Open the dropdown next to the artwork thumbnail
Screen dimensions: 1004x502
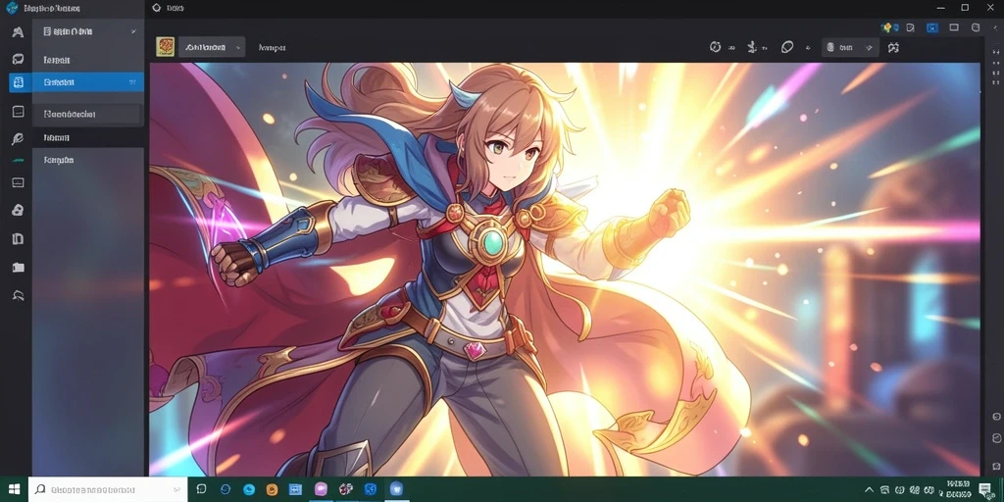click(212, 47)
